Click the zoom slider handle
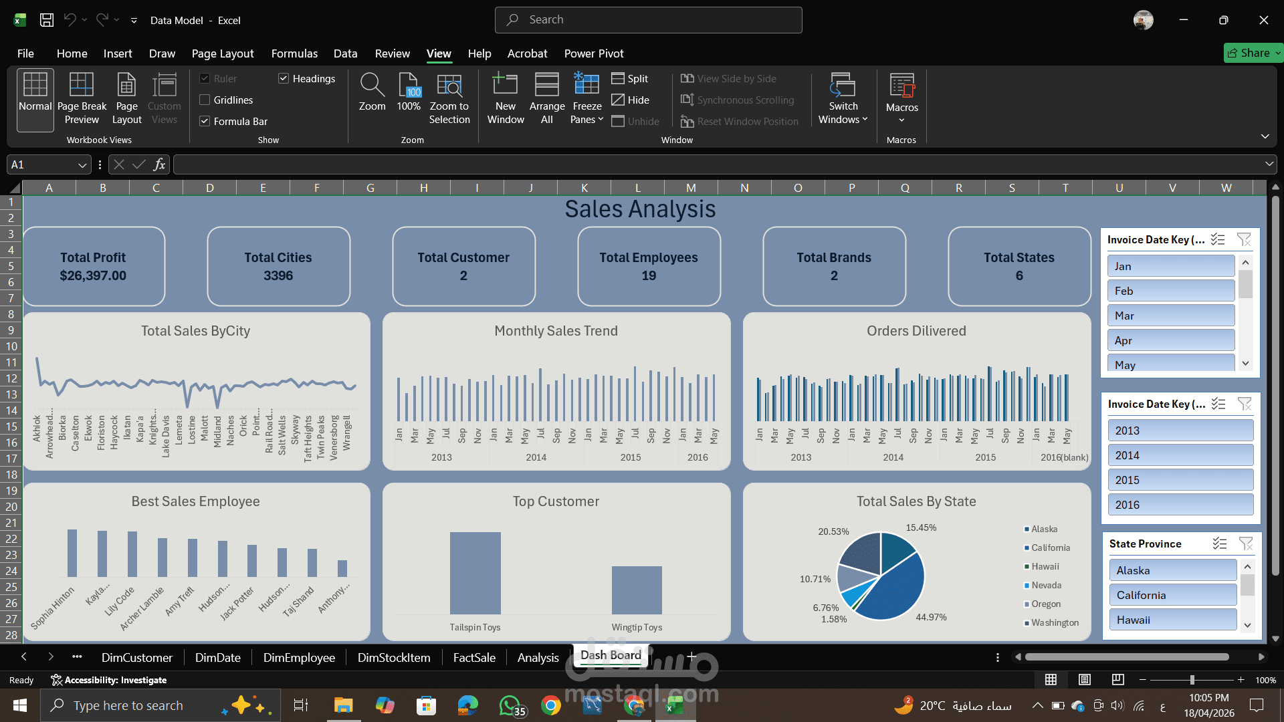Screen dimensions: 1284x722 coord(1192,680)
